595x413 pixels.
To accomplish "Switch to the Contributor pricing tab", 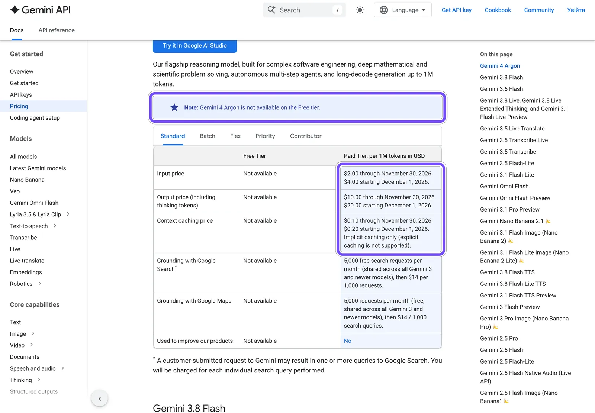I will [306, 136].
